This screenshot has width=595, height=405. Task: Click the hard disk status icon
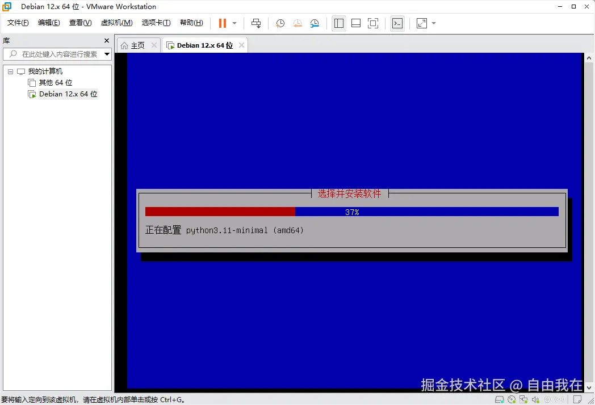click(500, 399)
